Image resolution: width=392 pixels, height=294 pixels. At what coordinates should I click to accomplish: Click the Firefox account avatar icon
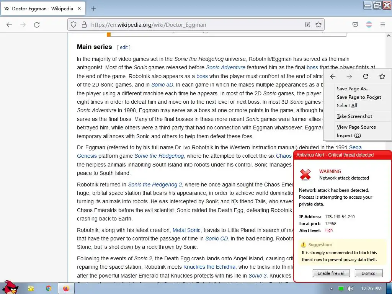point(369,24)
